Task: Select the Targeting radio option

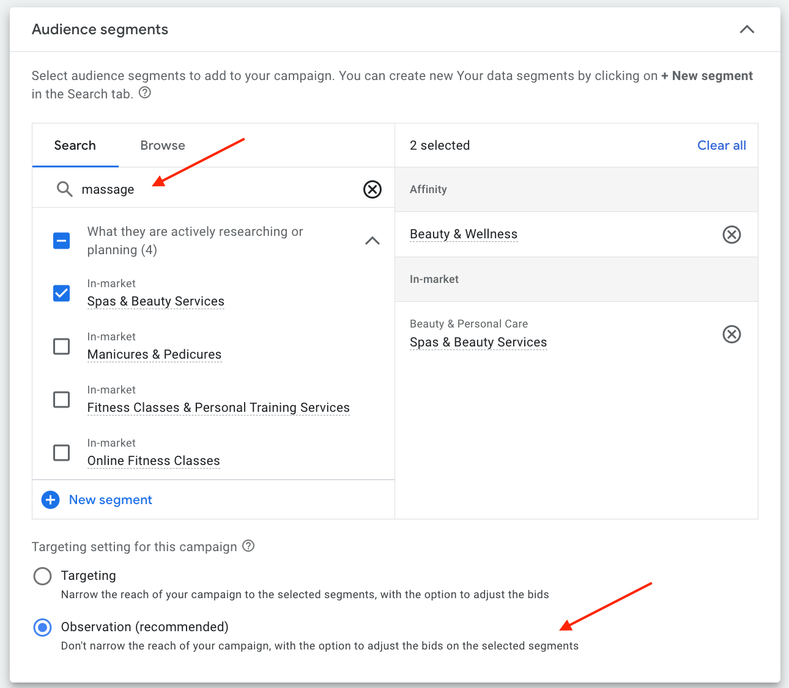Action: click(x=43, y=576)
